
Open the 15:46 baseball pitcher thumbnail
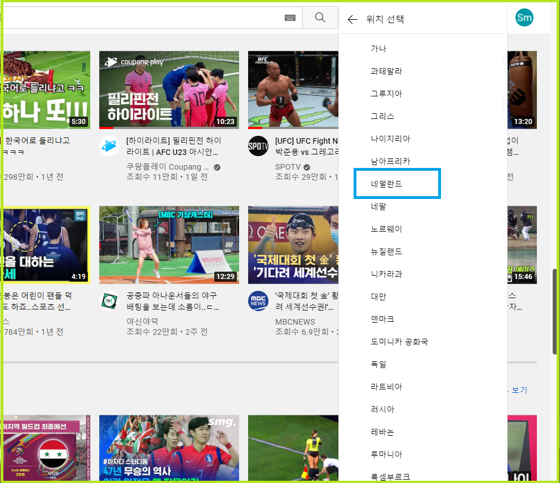click(522, 245)
